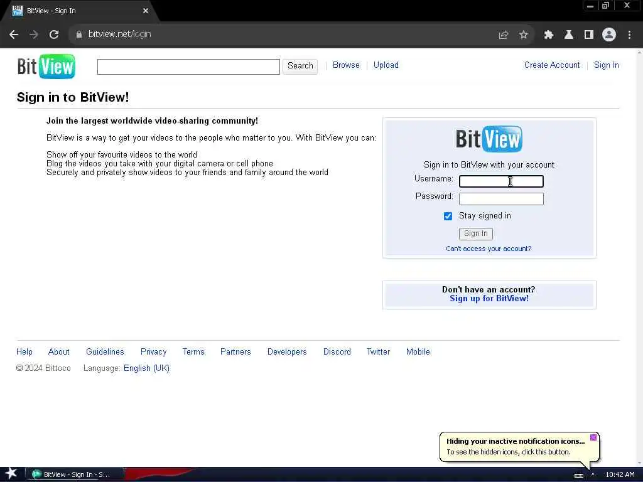Image resolution: width=643 pixels, height=482 pixels.
Task: Open the Mobile footer link
Action: [x=418, y=351]
